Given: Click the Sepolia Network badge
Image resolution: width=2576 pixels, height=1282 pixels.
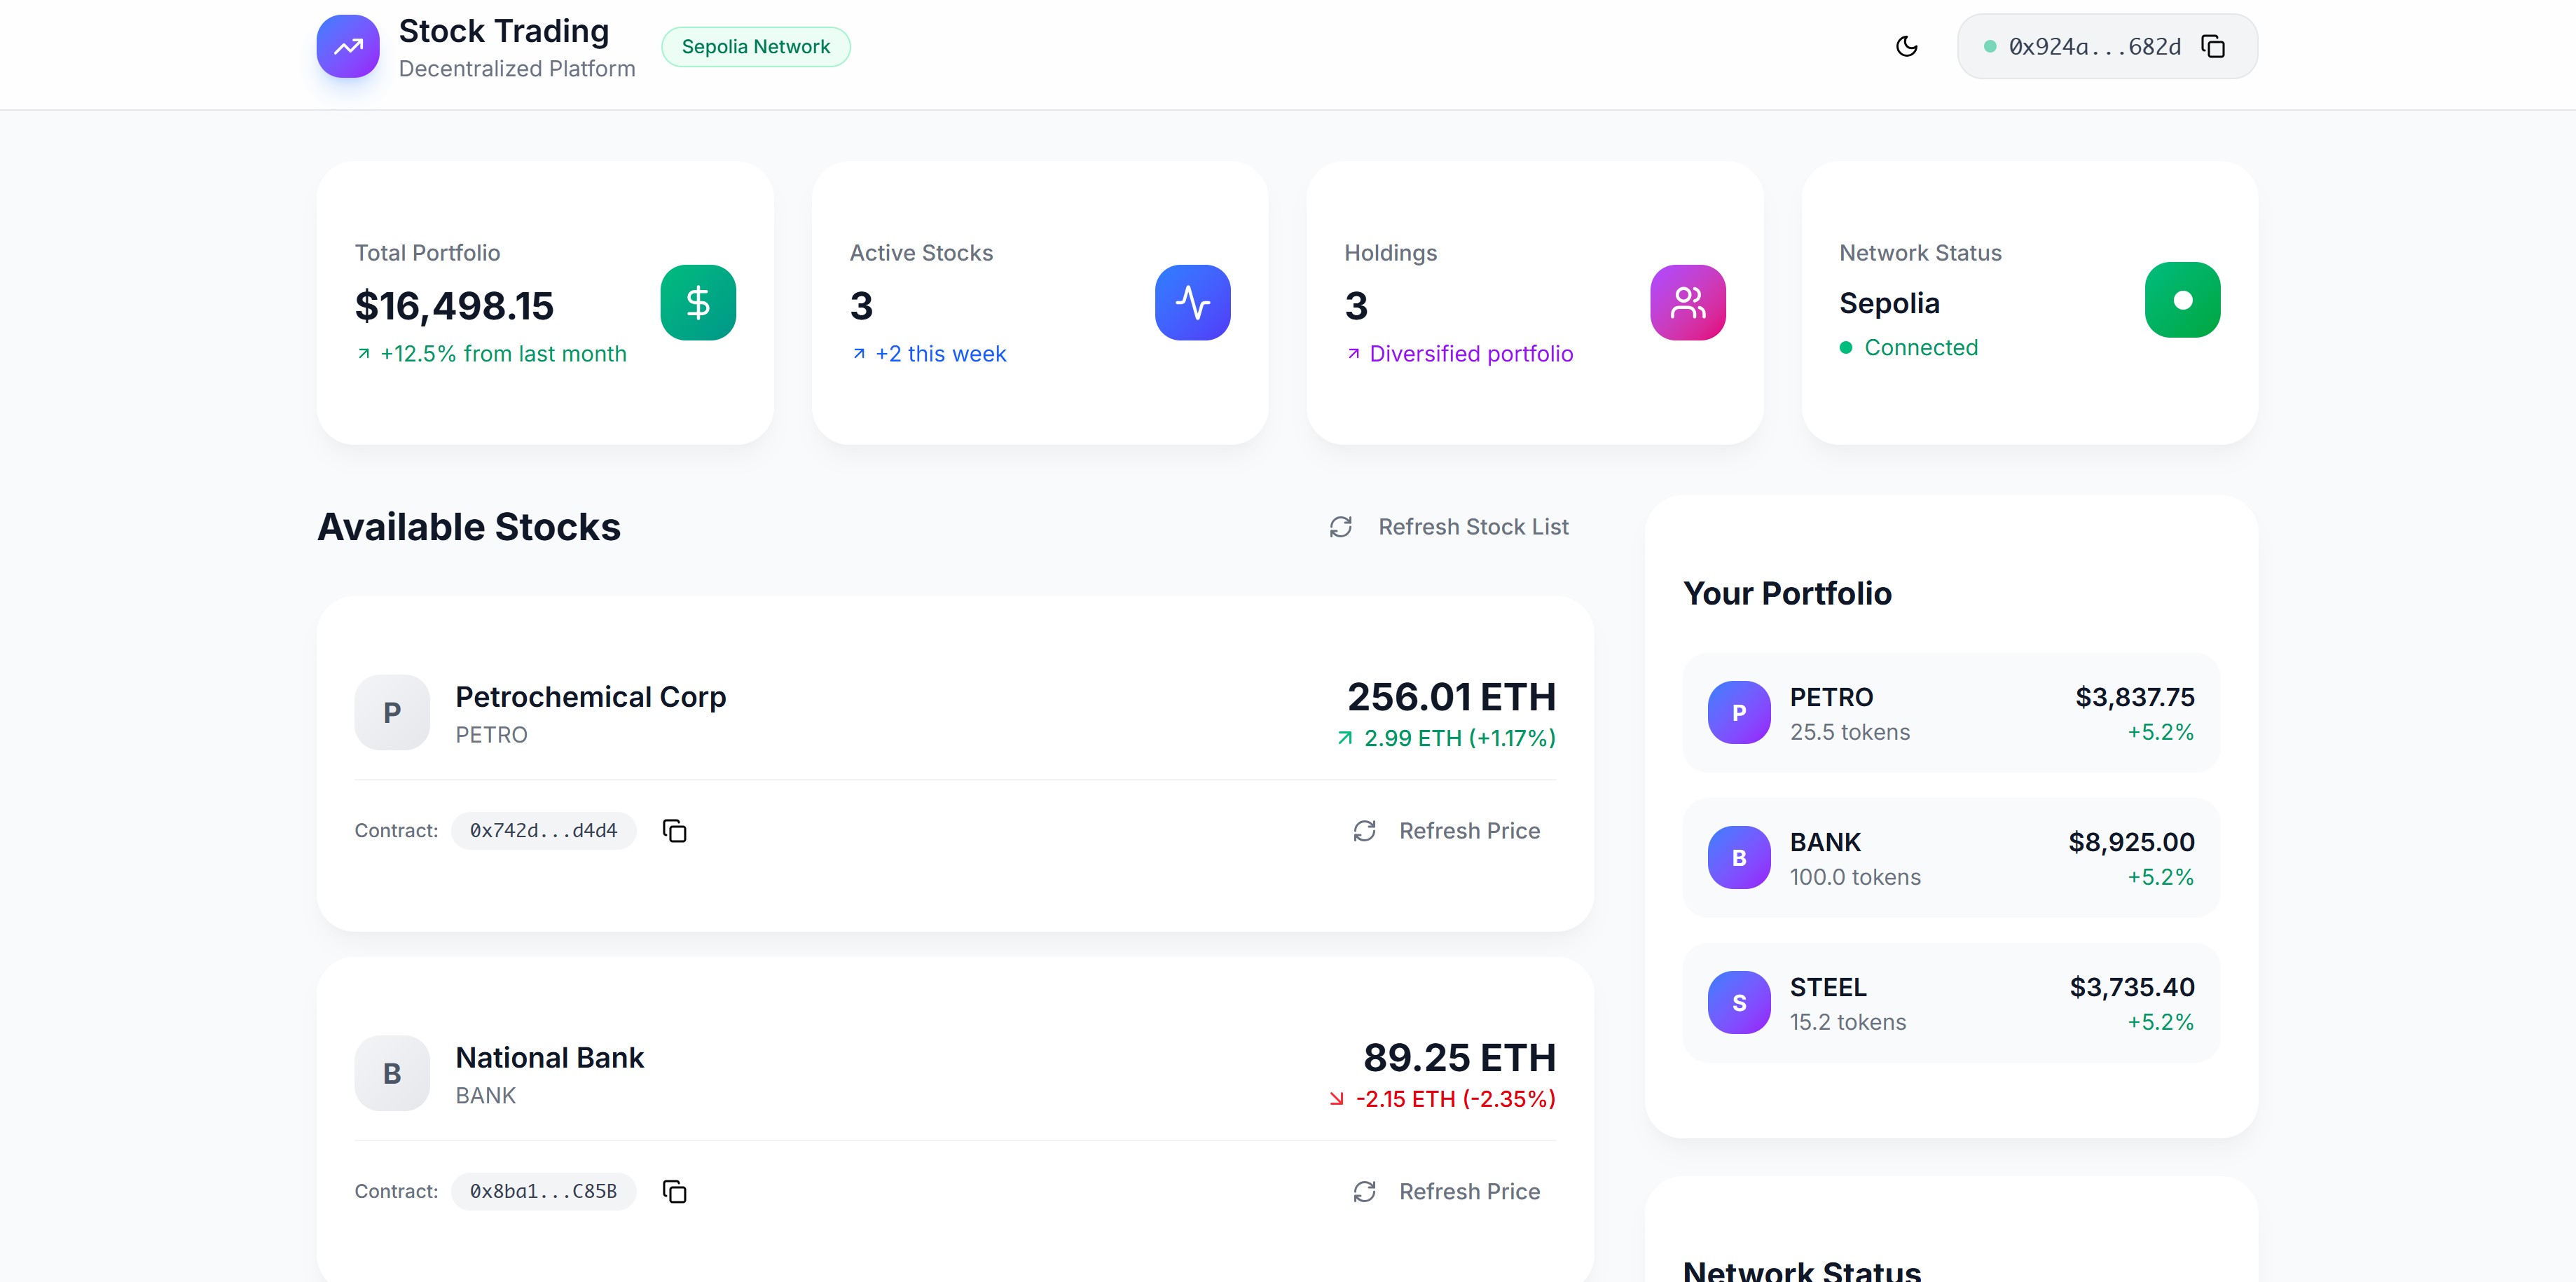Looking at the screenshot, I should click(756, 47).
